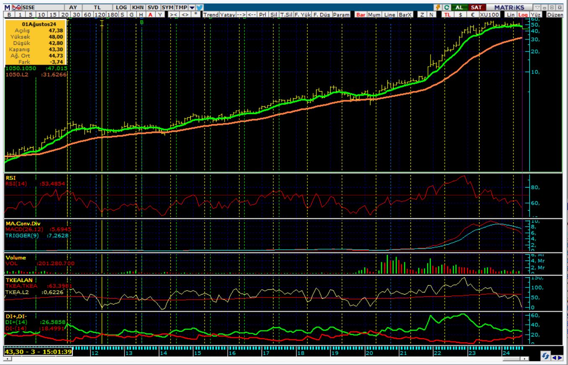
Task: Toggle Bar chart style
Action: point(361,14)
